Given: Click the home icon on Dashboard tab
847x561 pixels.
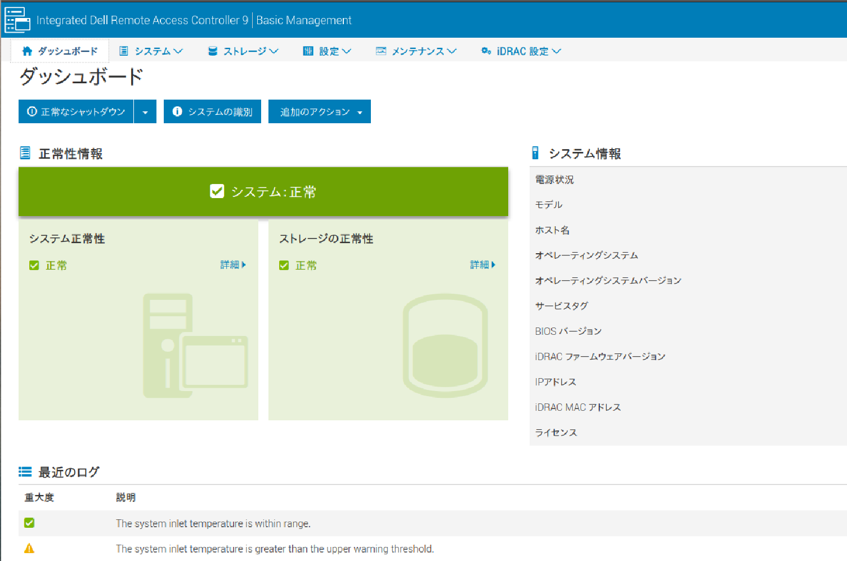Looking at the screenshot, I should tap(27, 51).
